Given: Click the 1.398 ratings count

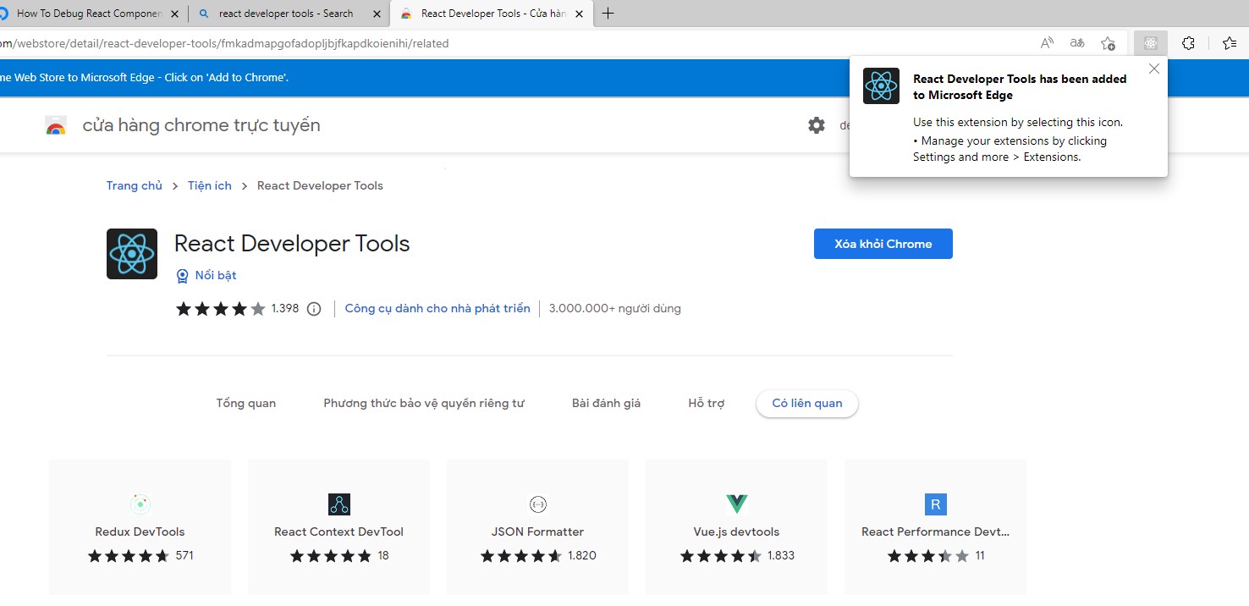Looking at the screenshot, I should click(285, 309).
